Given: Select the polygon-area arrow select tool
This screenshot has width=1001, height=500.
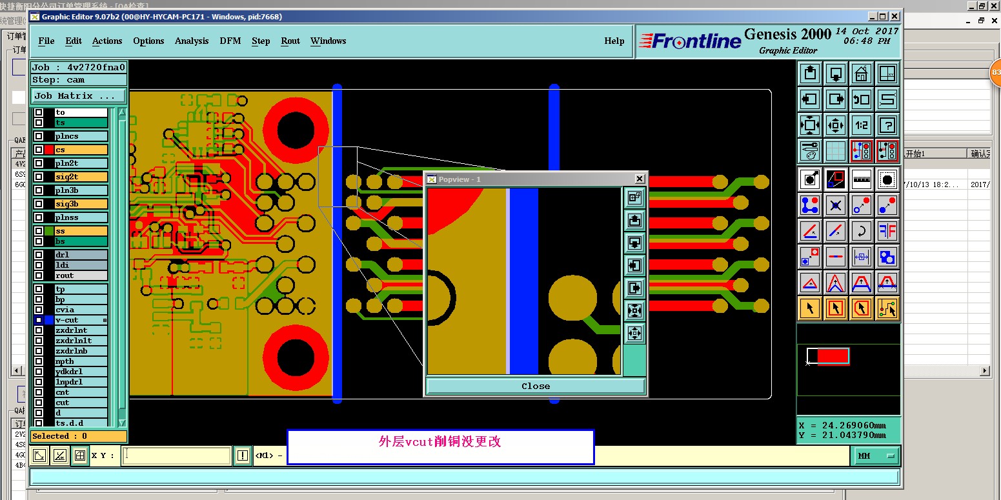Looking at the screenshot, I should click(x=862, y=308).
